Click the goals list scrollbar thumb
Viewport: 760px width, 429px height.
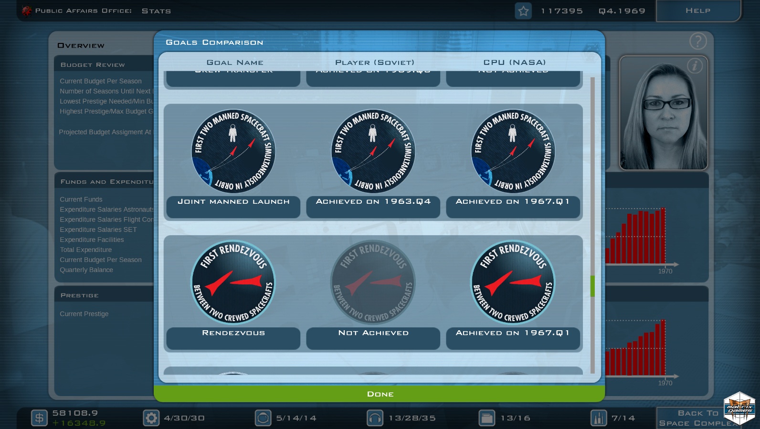[x=592, y=286]
